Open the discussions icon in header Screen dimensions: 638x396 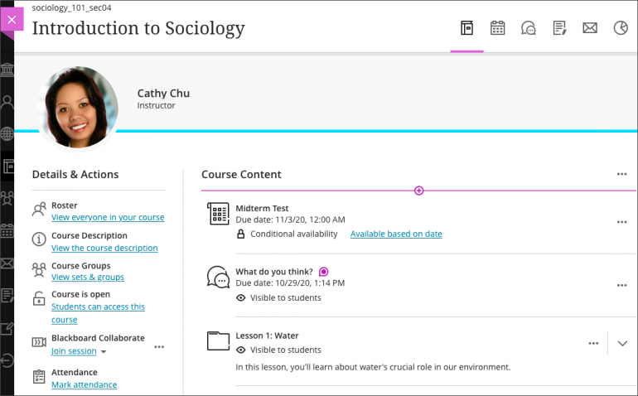[x=529, y=28]
